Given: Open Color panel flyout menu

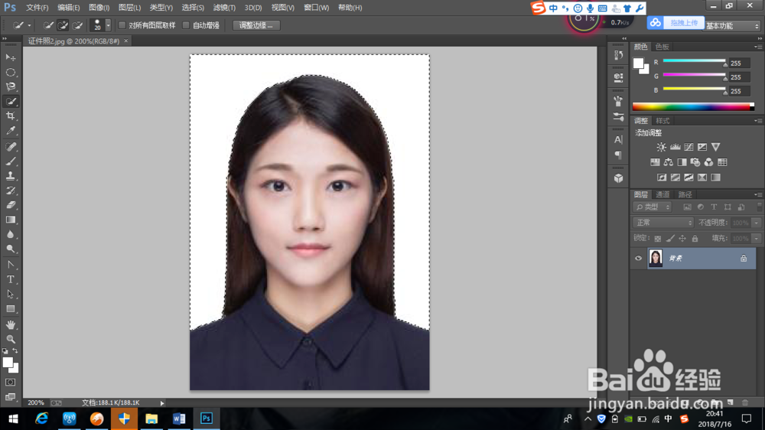Looking at the screenshot, I should coord(757,47).
